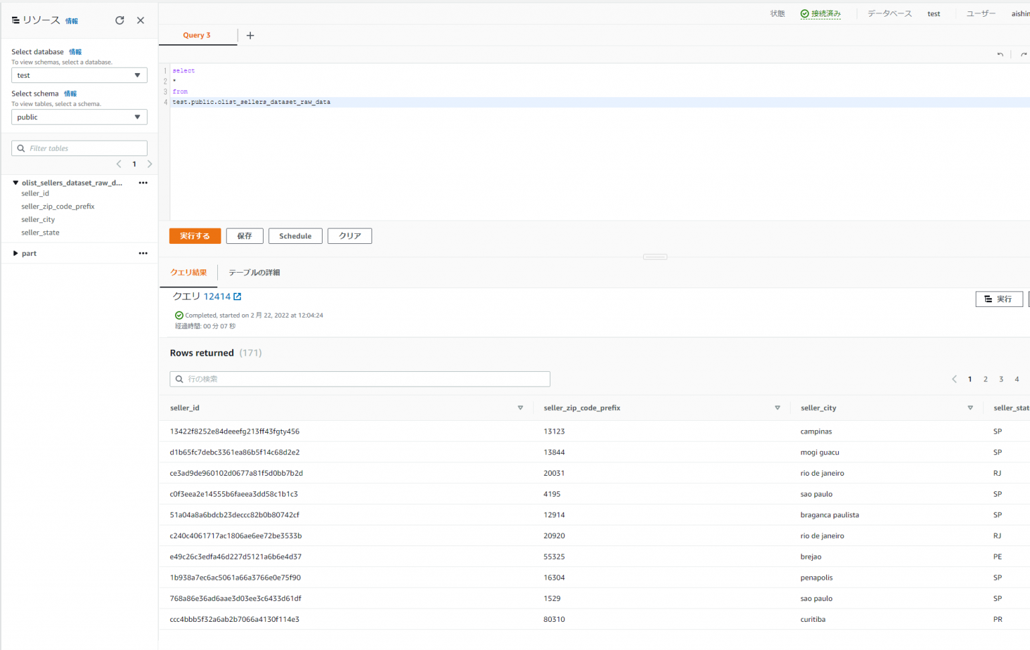The width and height of the screenshot is (1030, 650).
Task: Open query 12414 external link
Action: pyautogui.click(x=237, y=296)
